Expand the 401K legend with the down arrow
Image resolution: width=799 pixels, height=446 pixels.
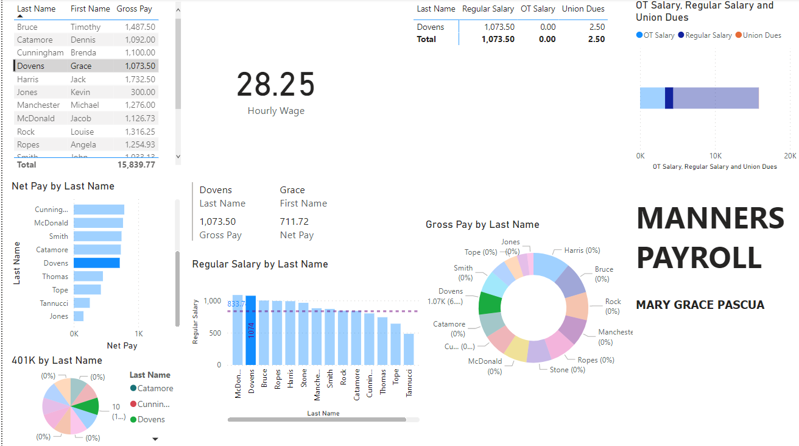155,439
